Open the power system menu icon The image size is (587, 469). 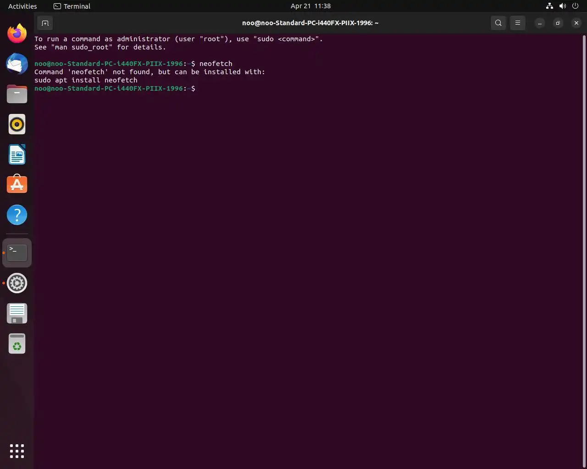(575, 6)
